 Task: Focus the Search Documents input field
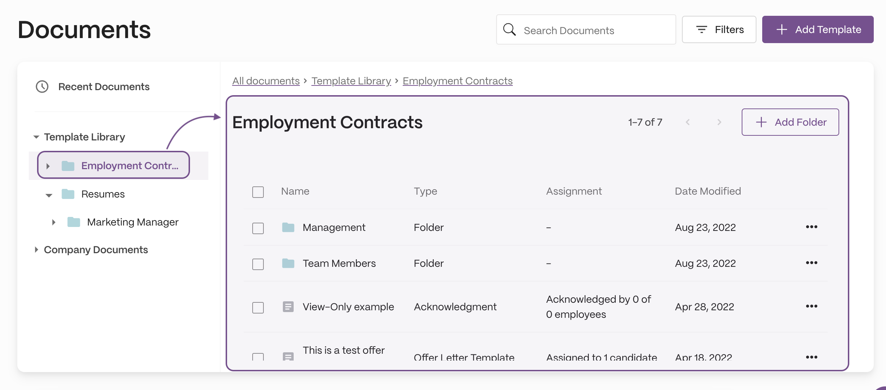pyautogui.click(x=586, y=29)
